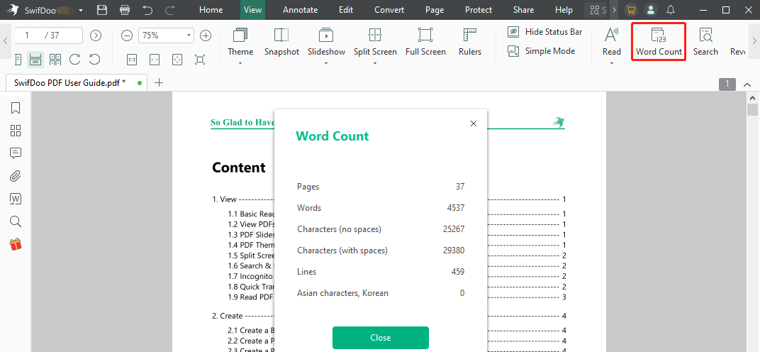Image resolution: width=760 pixels, height=352 pixels.
Task: Click the red gift box icon
Action: point(16,243)
